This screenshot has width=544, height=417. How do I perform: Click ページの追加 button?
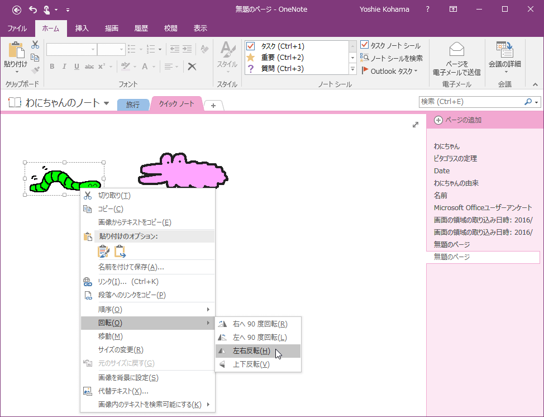click(458, 120)
